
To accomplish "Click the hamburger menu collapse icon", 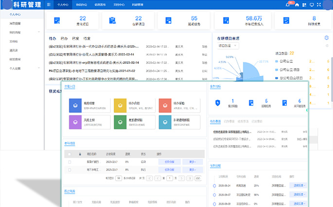I will (48, 4).
